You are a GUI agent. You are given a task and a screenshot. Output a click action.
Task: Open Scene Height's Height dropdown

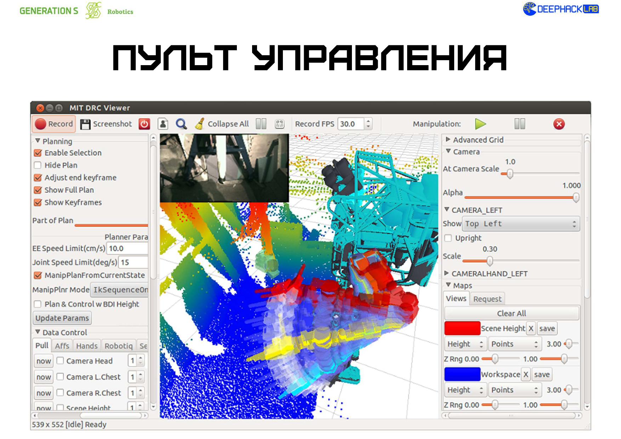tap(465, 344)
